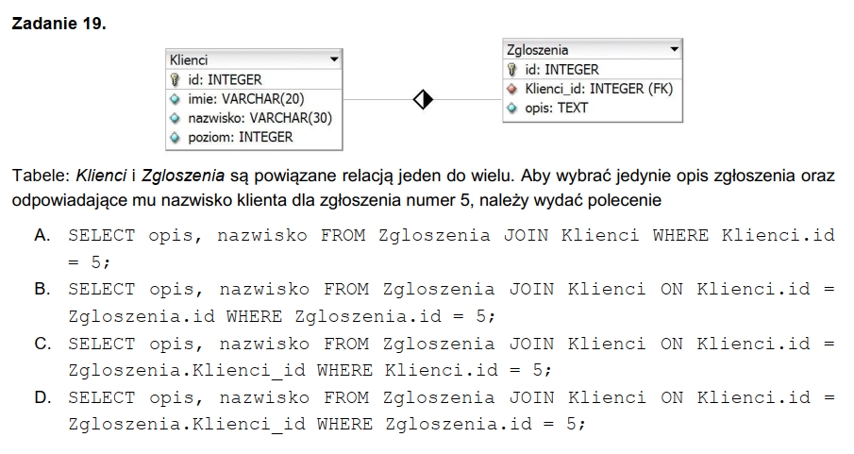The height and width of the screenshot is (454, 854).
Task: Click the red foreign key icon for Klienci_id
Action: 512,89
